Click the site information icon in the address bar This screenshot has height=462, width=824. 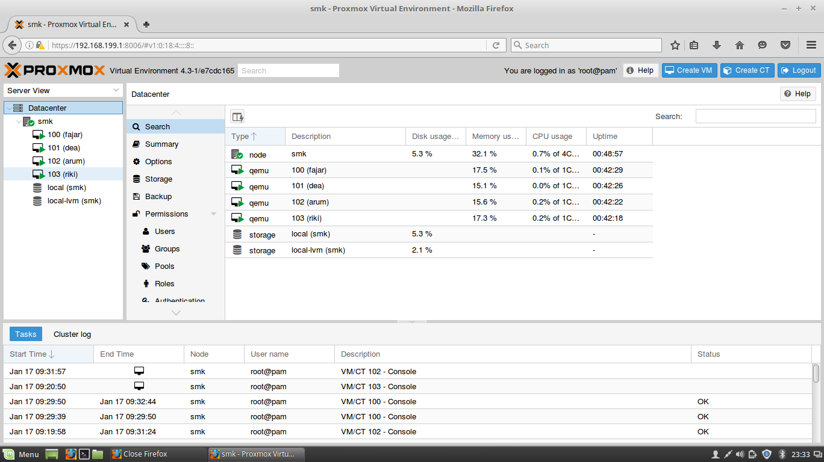coord(29,45)
